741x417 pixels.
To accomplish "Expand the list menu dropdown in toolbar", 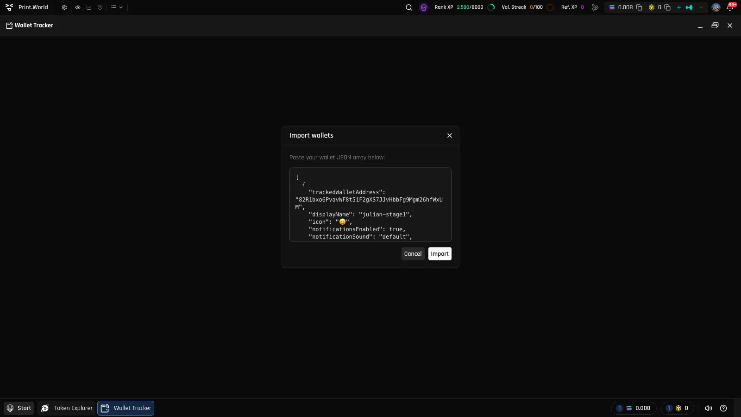I will [117, 7].
